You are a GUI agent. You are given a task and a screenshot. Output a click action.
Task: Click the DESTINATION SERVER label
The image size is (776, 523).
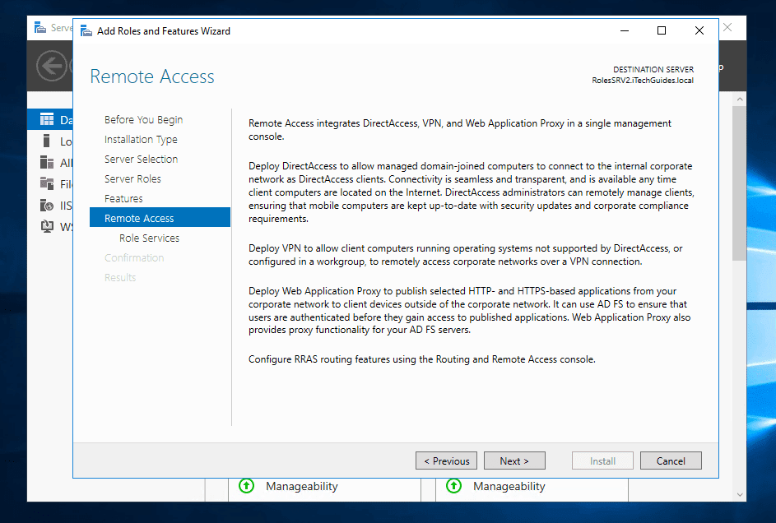[653, 70]
